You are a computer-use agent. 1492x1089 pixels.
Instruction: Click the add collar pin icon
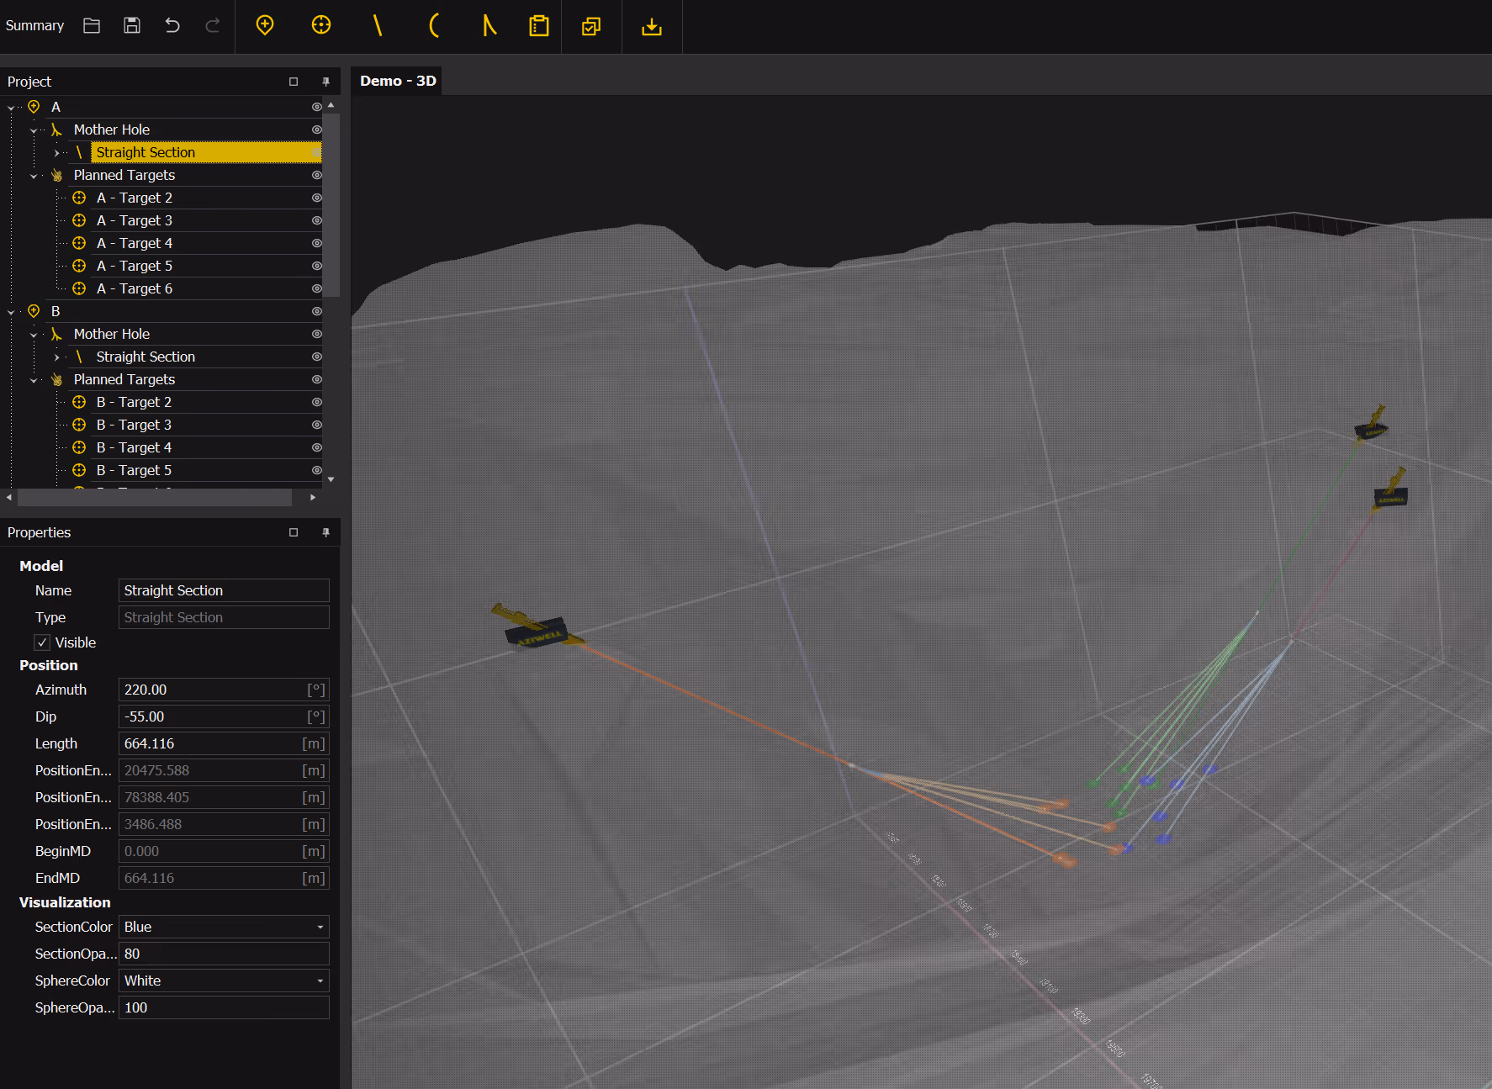click(x=265, y=25)
